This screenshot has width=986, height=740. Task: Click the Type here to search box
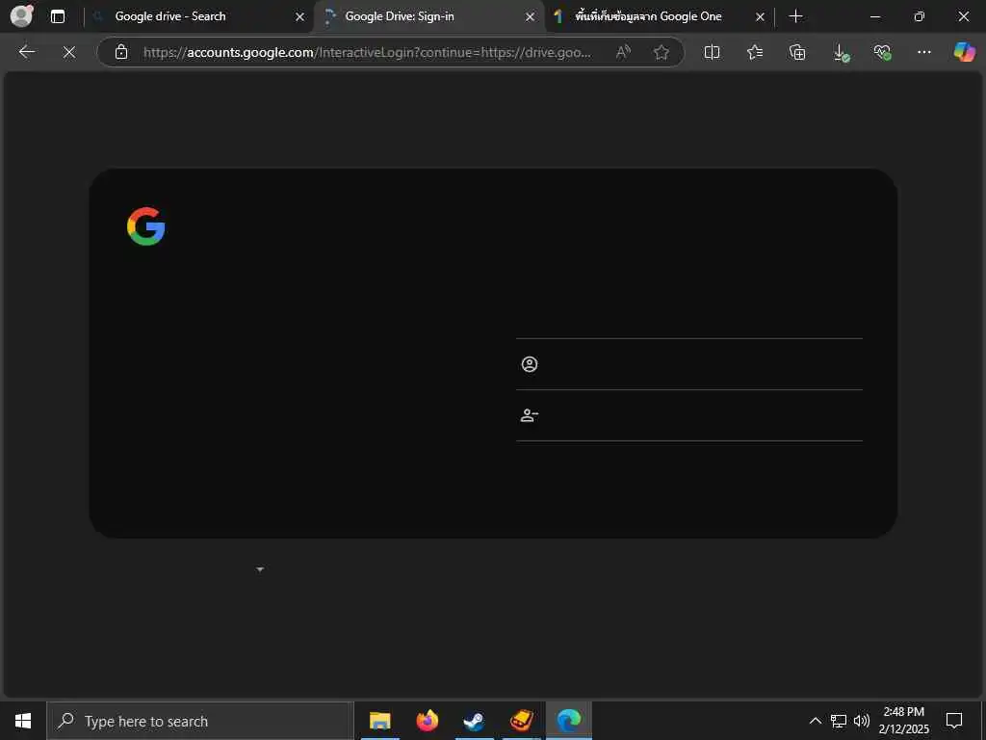(x=200, y=721)
